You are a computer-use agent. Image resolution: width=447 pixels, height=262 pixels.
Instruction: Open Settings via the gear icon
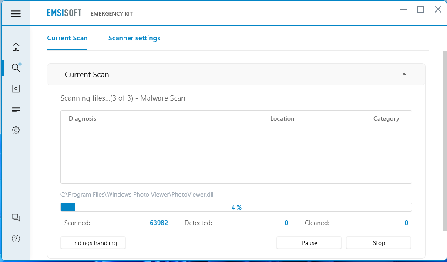click(16, 130)
